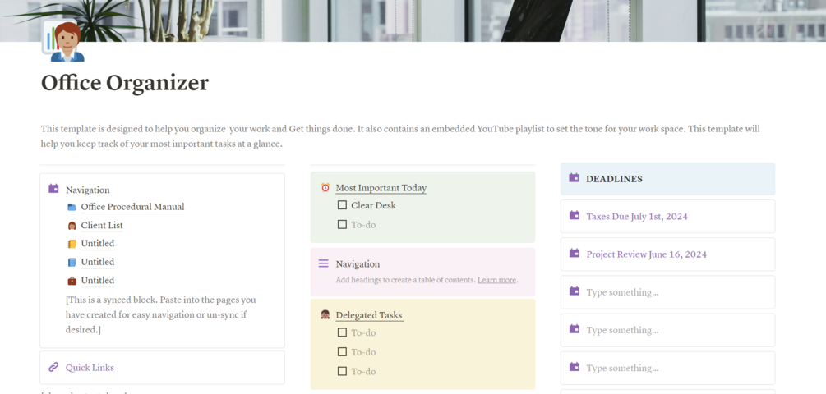Click the Office Organizer page title
The height and width of the screenshot is (394, 826).
125,83
